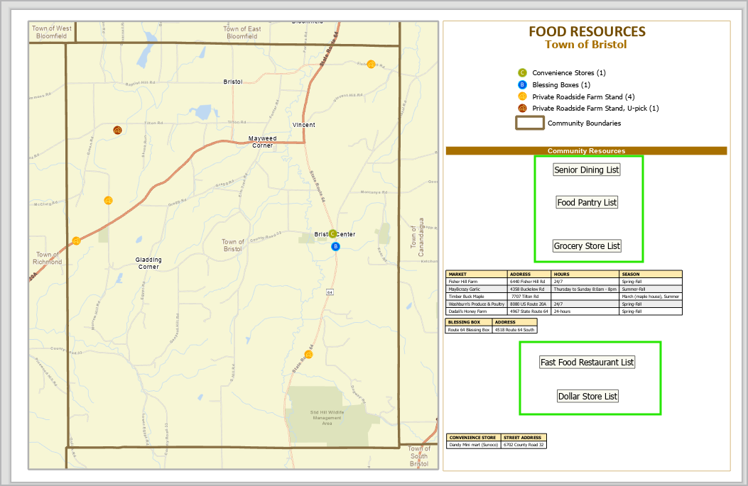Screen dimensions: 748x486
Task: Select the 24-hours cell
Action: coord(585,311)
